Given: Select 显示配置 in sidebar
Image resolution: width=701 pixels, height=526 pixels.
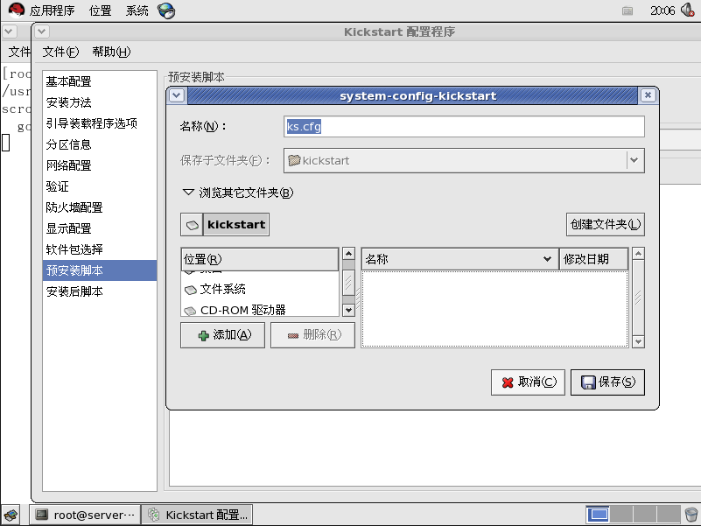Looking at the screenshot, I should pos(100,228).
